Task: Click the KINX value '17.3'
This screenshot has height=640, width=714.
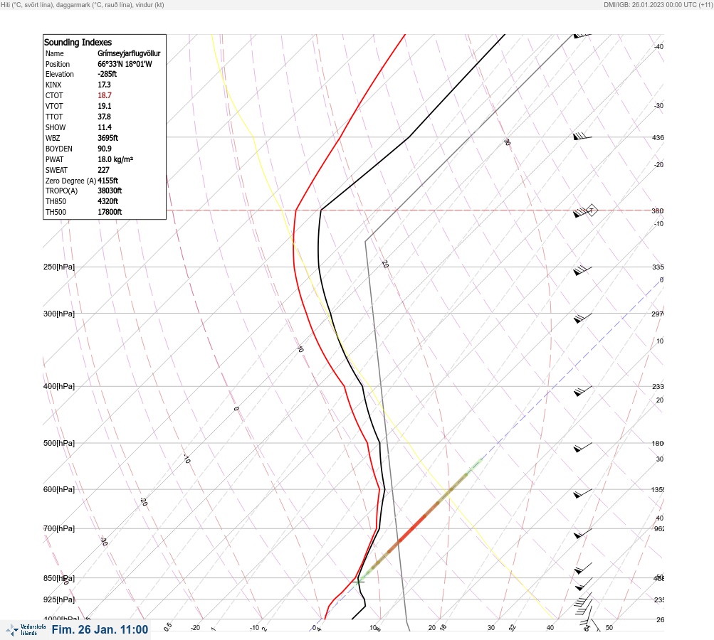Action: click(x=104, y=85)
